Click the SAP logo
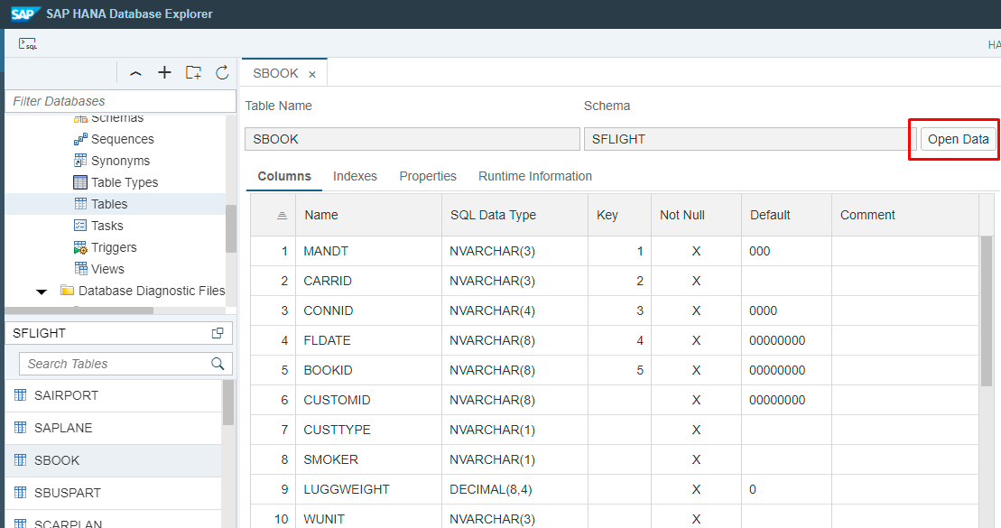Screen dimensions: 1001x528 25,14
